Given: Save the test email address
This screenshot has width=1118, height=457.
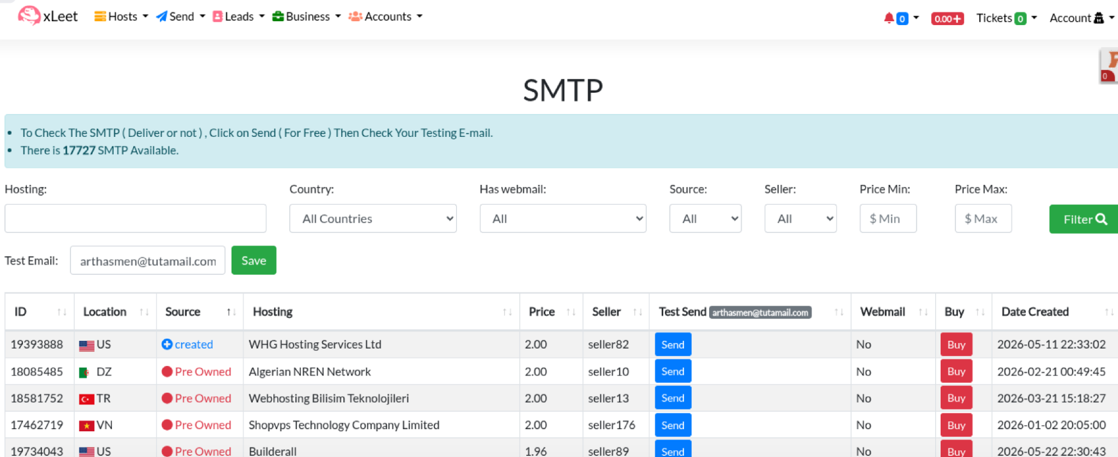Looking at the screenshot, I should [x=254, y=260].
